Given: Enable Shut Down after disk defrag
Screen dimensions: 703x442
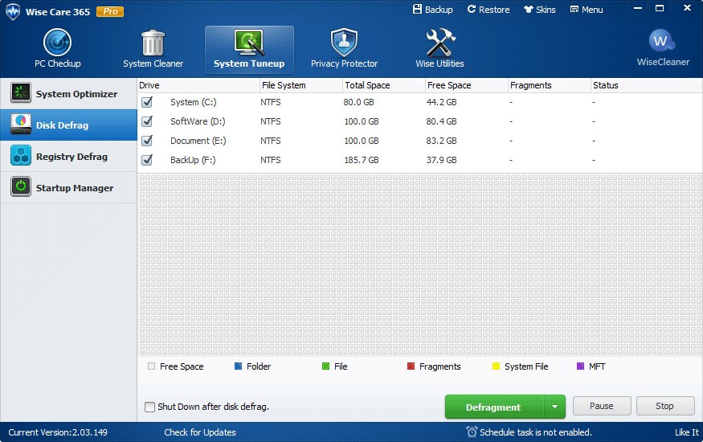Looking at the screenshot, I should (x=149, y=407).
